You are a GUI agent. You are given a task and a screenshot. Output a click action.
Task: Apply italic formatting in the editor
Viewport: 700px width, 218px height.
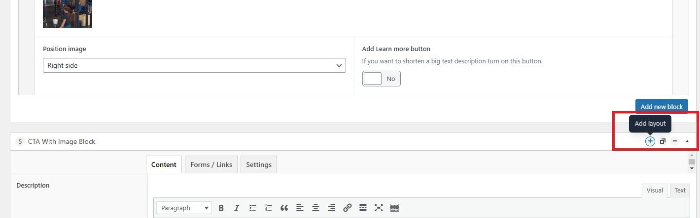coord(237,208)
